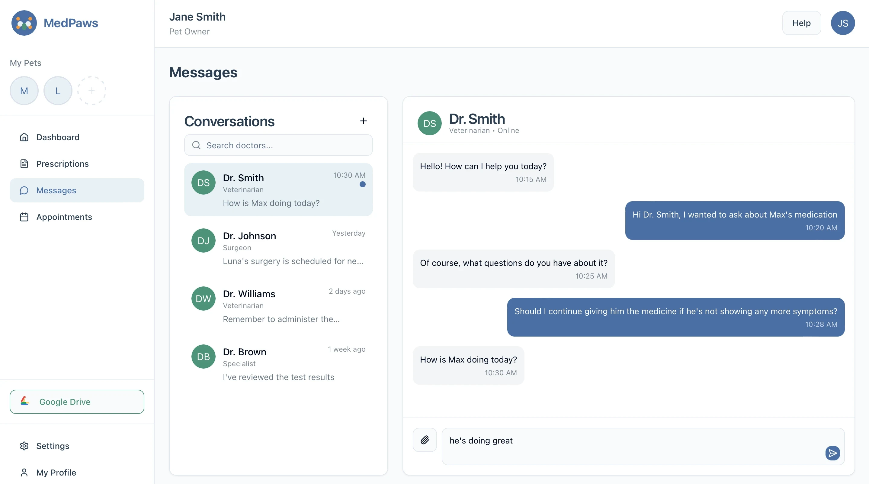Click the My Profile person icon

(x=24, y=473)
